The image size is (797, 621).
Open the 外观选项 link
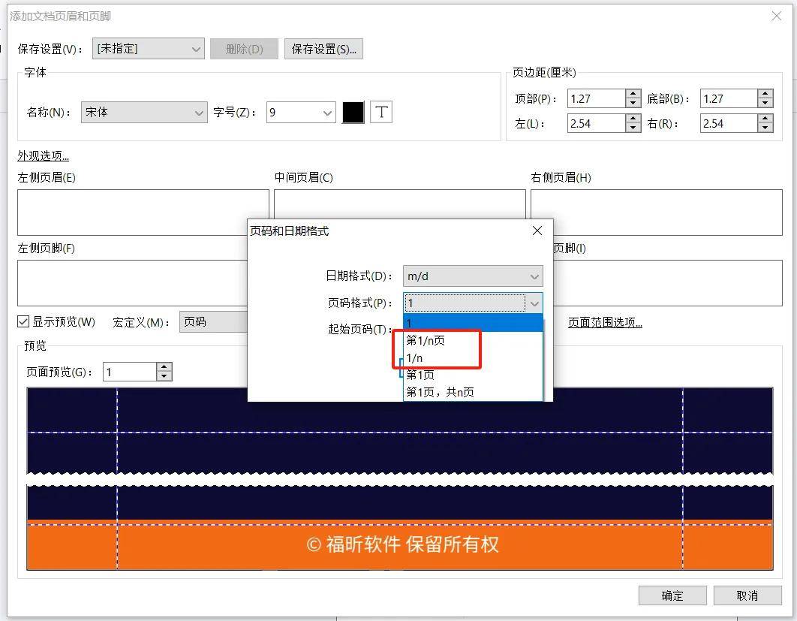[x=42, y=155]
